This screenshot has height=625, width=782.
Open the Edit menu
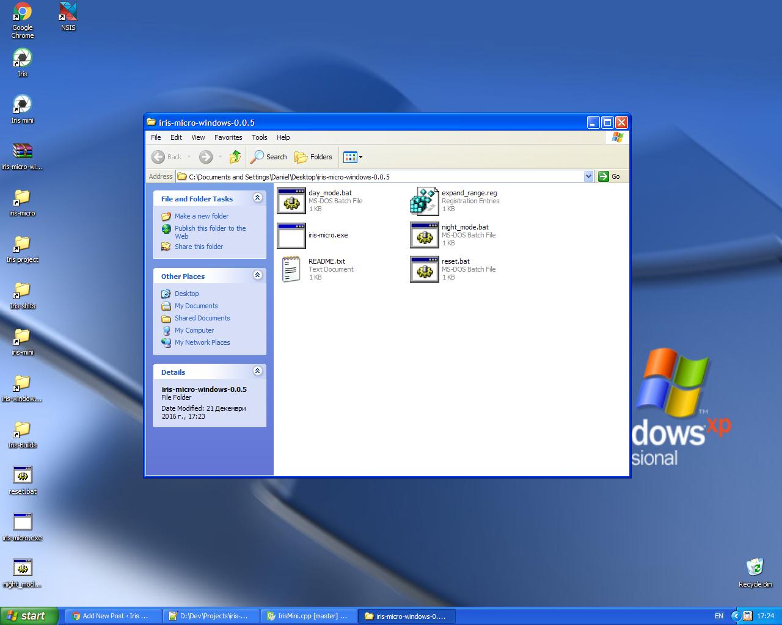pos(176,137)
